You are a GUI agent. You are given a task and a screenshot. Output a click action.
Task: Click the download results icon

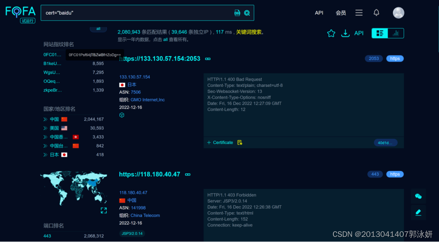(345, 33)
